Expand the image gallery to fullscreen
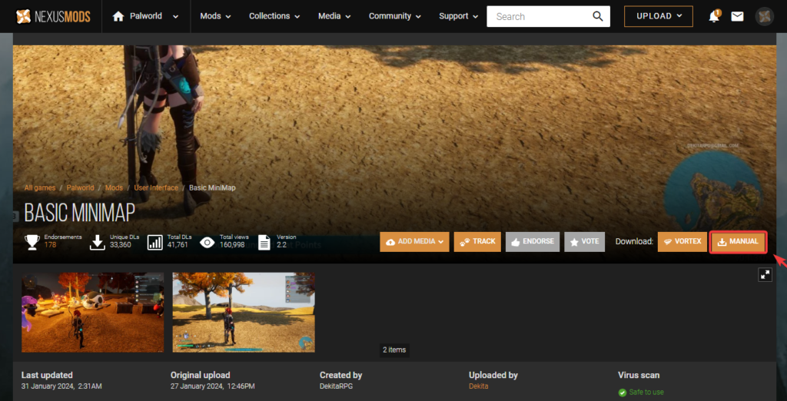Image resolution: width=787 pixels, height=401 pixels. point(765,274)
